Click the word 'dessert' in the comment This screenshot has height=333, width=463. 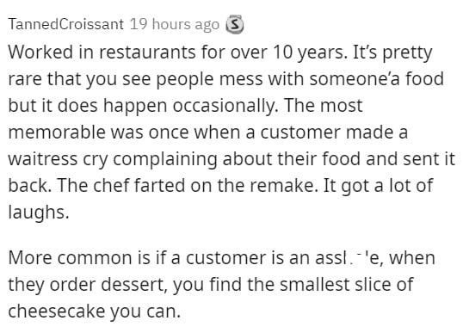(x=133, y=284)
